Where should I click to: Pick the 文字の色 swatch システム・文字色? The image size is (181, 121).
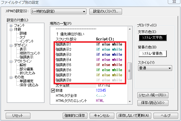[153, 38]
